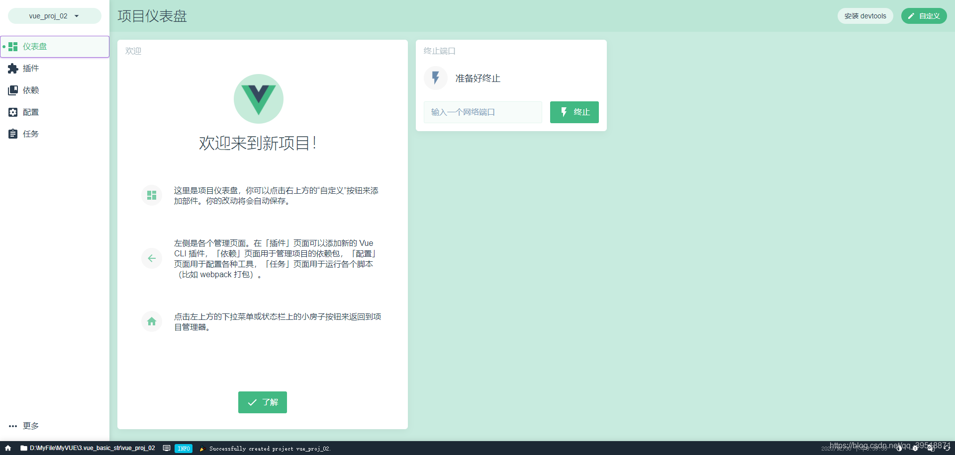Open the log console icon in status bar

(x=167, y=448)
